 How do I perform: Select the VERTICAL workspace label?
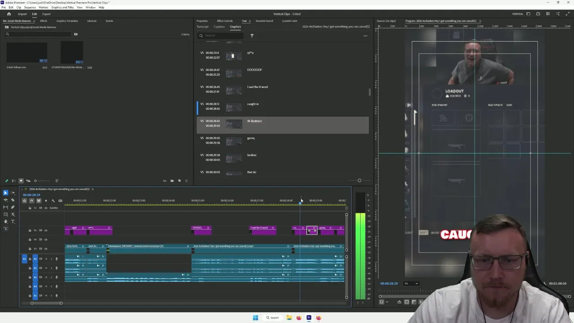tap(517, 14)
